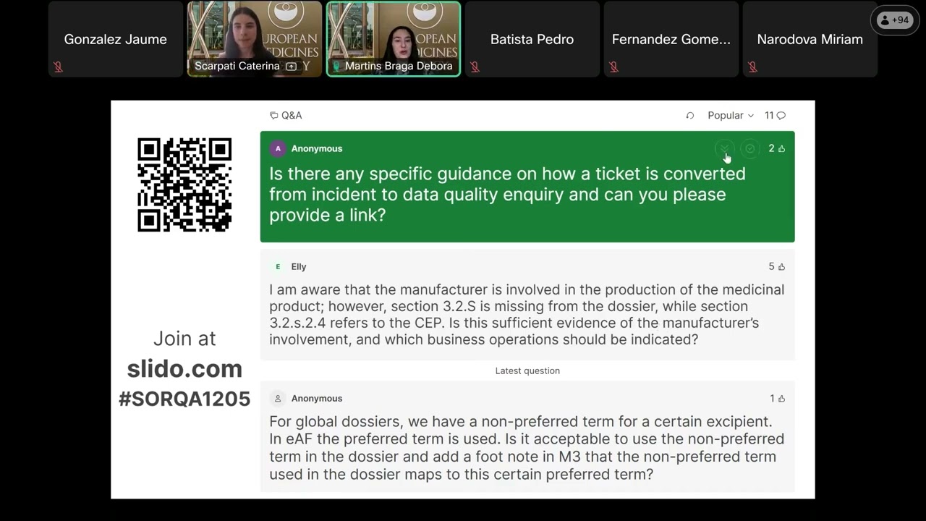Click the Q&A tab icon

click(273, 116)
